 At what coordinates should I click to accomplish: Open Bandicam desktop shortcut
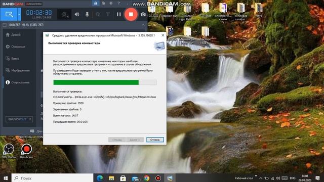pos(26,151)
